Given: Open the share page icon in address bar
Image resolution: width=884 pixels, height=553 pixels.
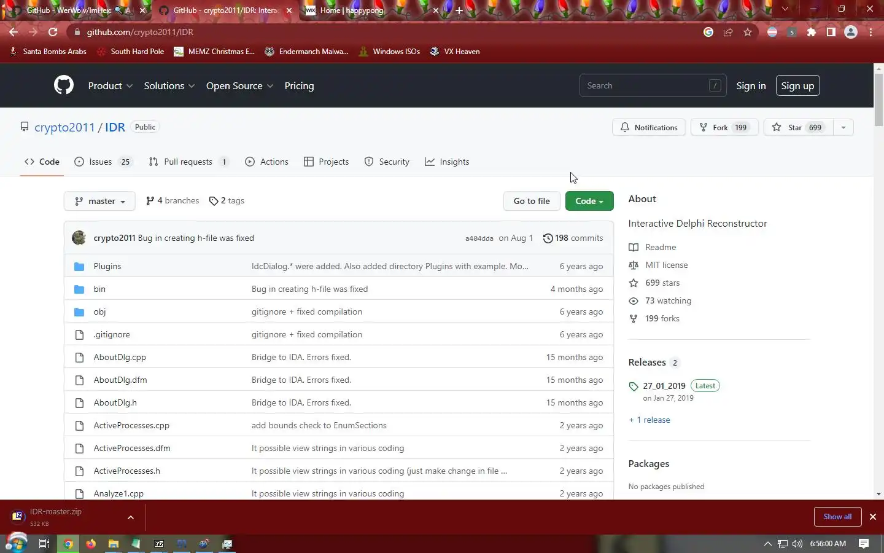Looking at the screenshot, I should [x=728, y=32].
